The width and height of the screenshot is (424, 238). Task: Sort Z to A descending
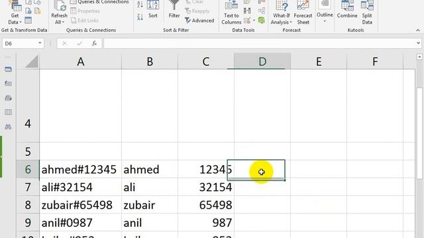point(140,17)
